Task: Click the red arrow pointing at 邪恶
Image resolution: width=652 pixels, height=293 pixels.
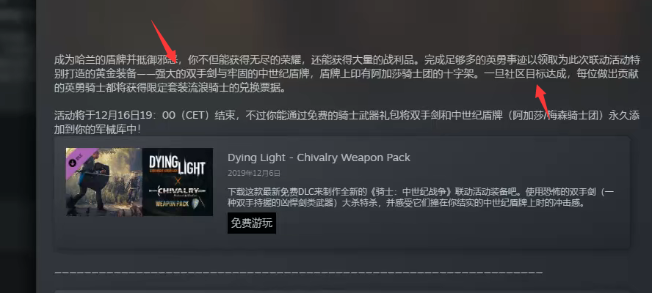Action: tap(164, 42)
